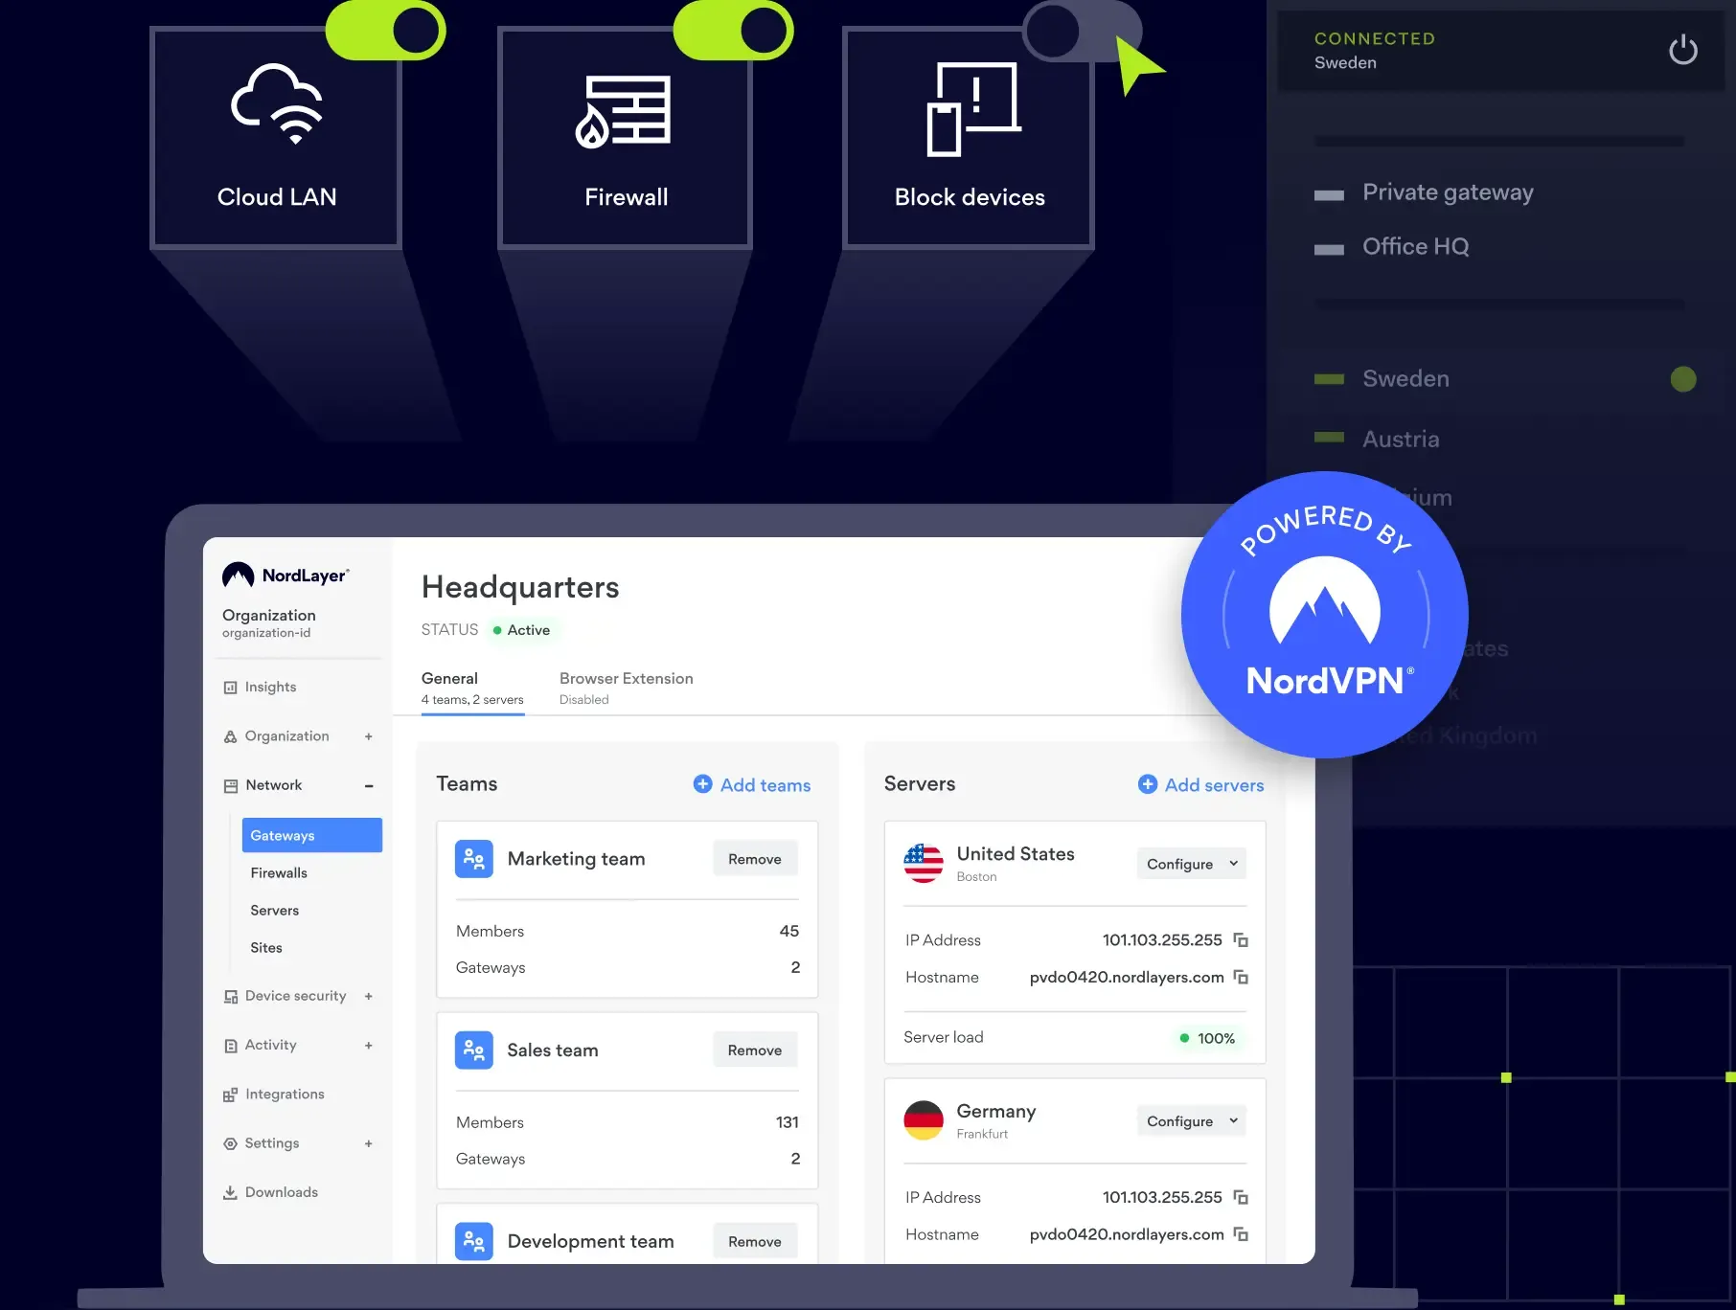Open the Insights page
The image size is (1736, 1310).
point(270,687)
